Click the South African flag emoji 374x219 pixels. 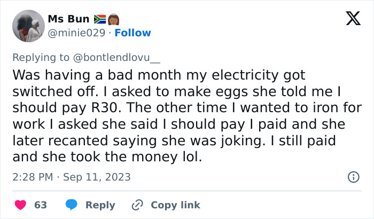click(100, 20)
